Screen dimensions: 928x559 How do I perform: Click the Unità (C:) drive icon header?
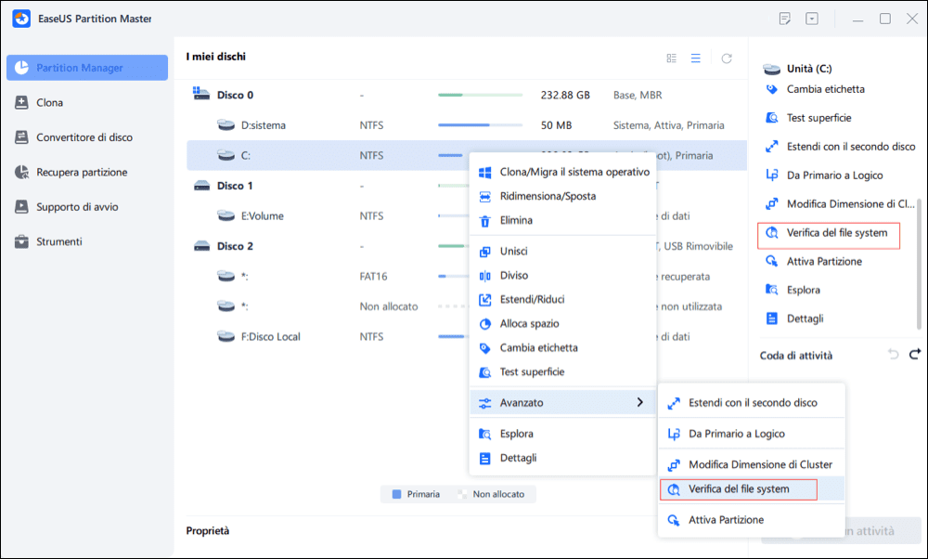772,70
